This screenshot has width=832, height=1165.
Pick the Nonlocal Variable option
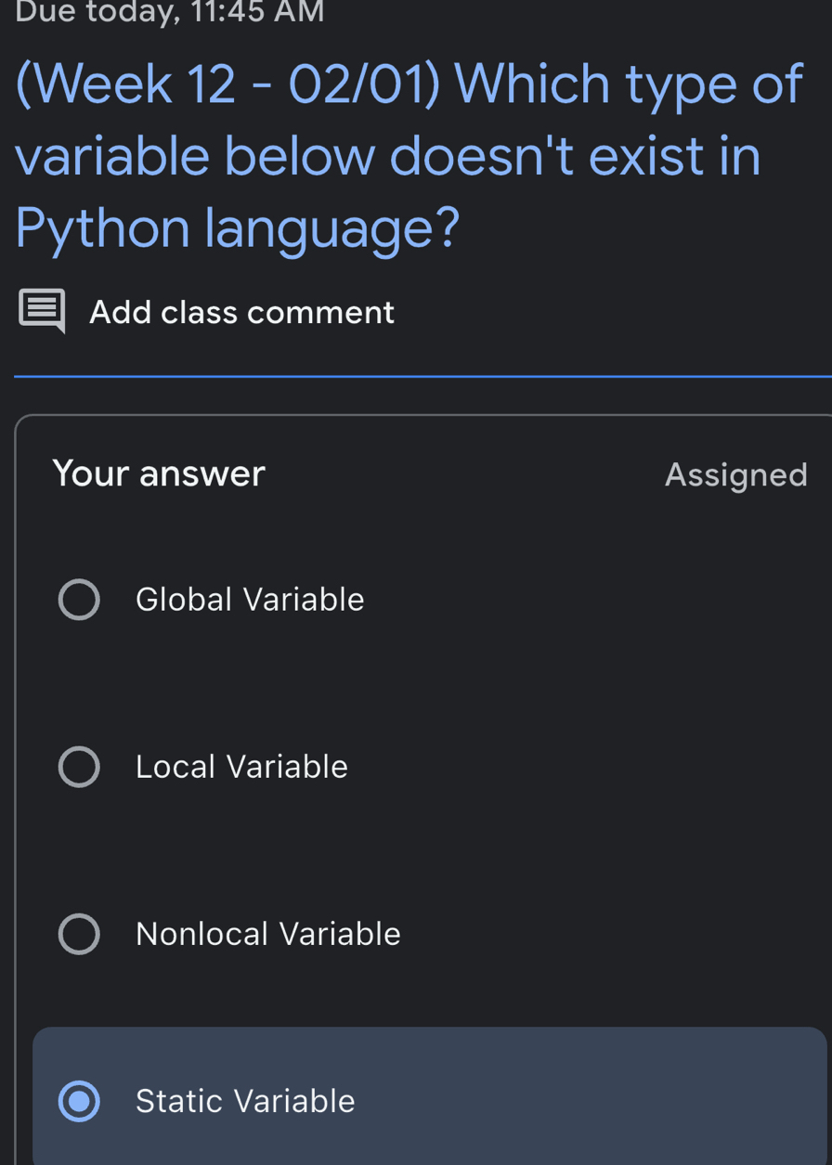tap(80, 933)
